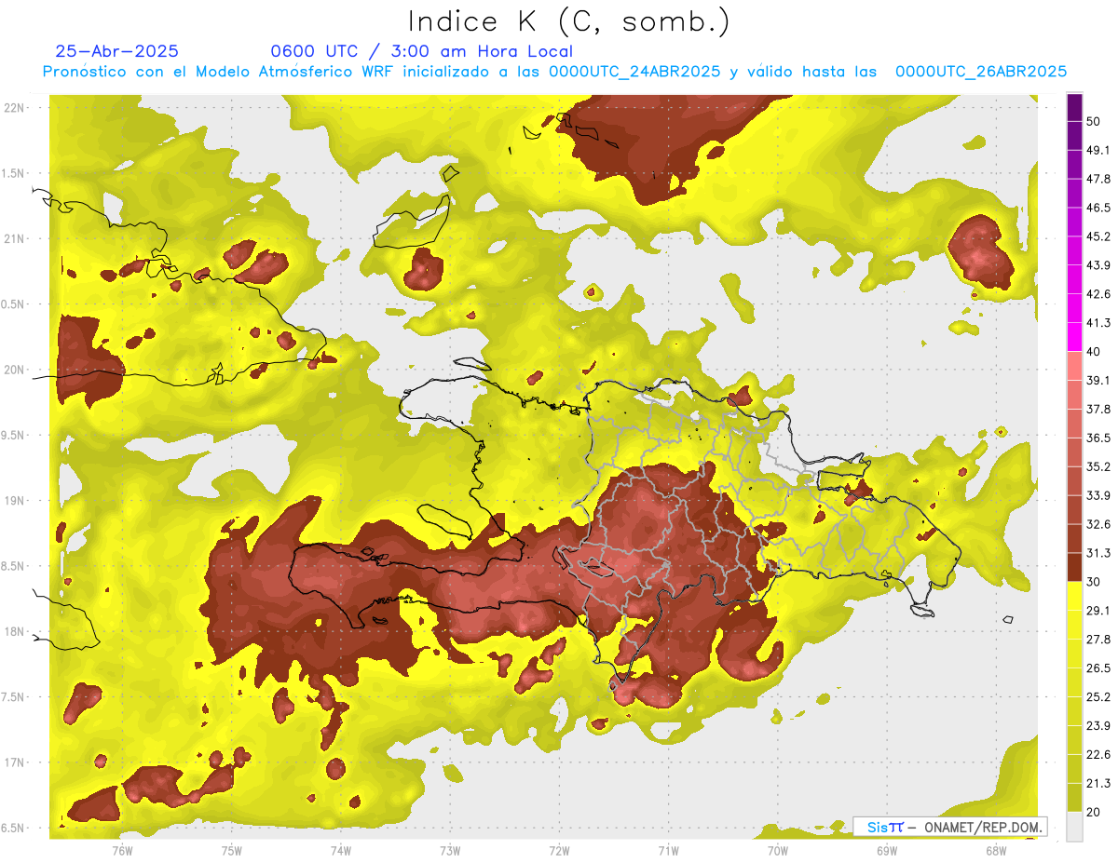Click the colorbar value '39.1'

(x=1098, y=380)
